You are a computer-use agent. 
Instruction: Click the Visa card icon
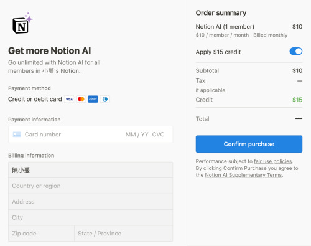coord(69,99)
